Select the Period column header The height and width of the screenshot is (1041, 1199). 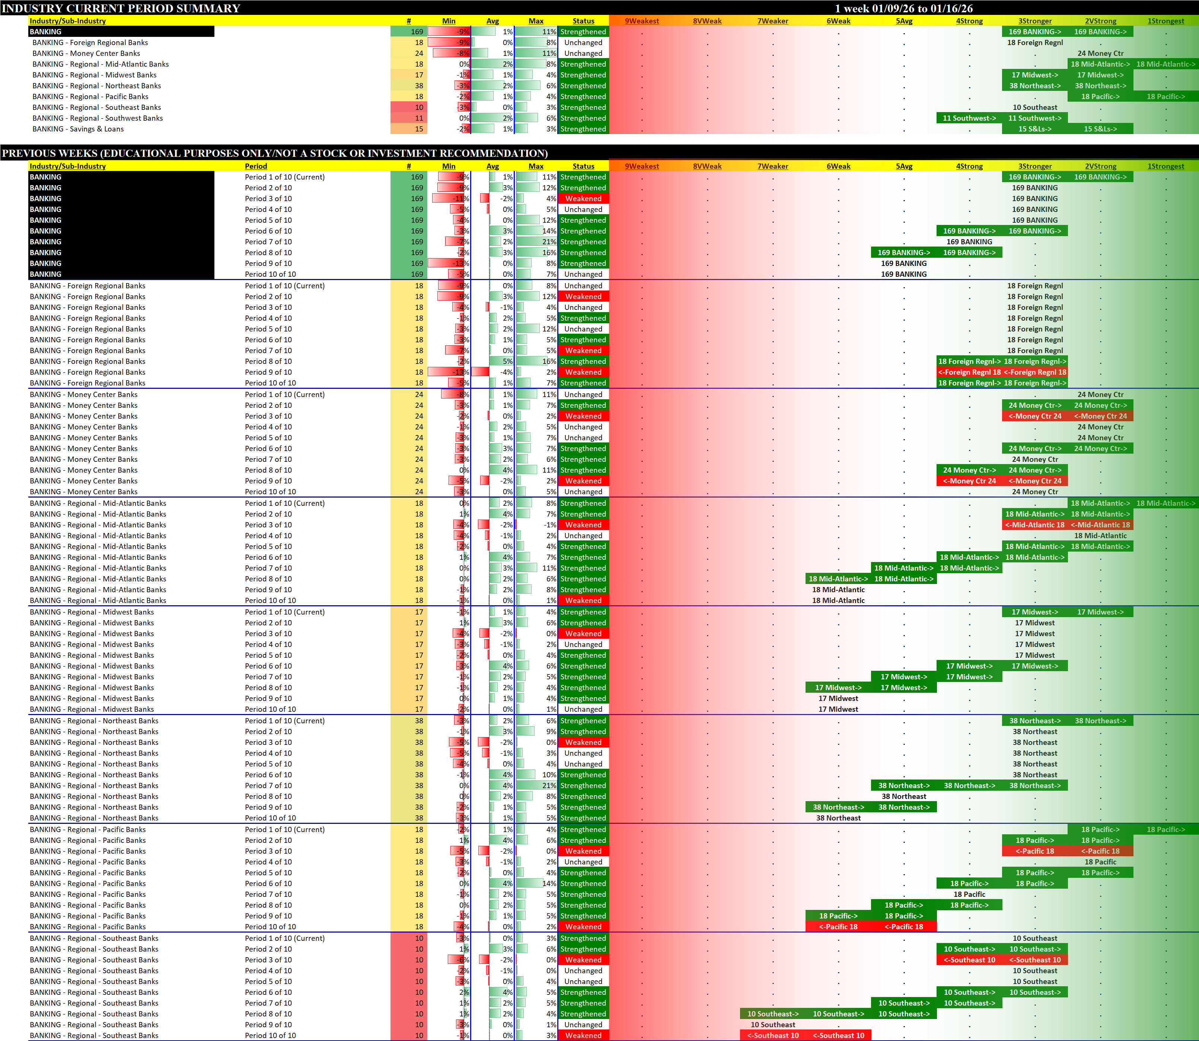256,166
